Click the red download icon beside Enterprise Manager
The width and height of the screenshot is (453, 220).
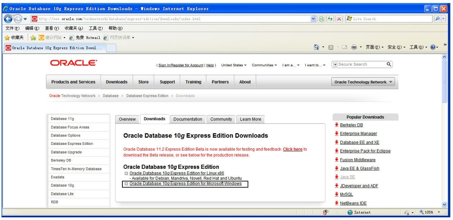tap(337, 134)
